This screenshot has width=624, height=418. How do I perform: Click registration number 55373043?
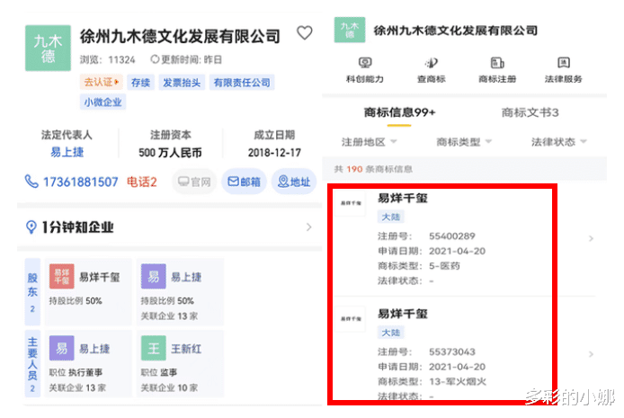[x=452, y=352]
